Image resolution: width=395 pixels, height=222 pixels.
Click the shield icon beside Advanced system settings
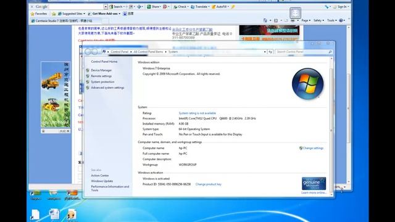[88, 88]
